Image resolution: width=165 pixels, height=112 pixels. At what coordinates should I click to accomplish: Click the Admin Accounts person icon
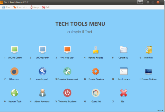coord(42,93)
